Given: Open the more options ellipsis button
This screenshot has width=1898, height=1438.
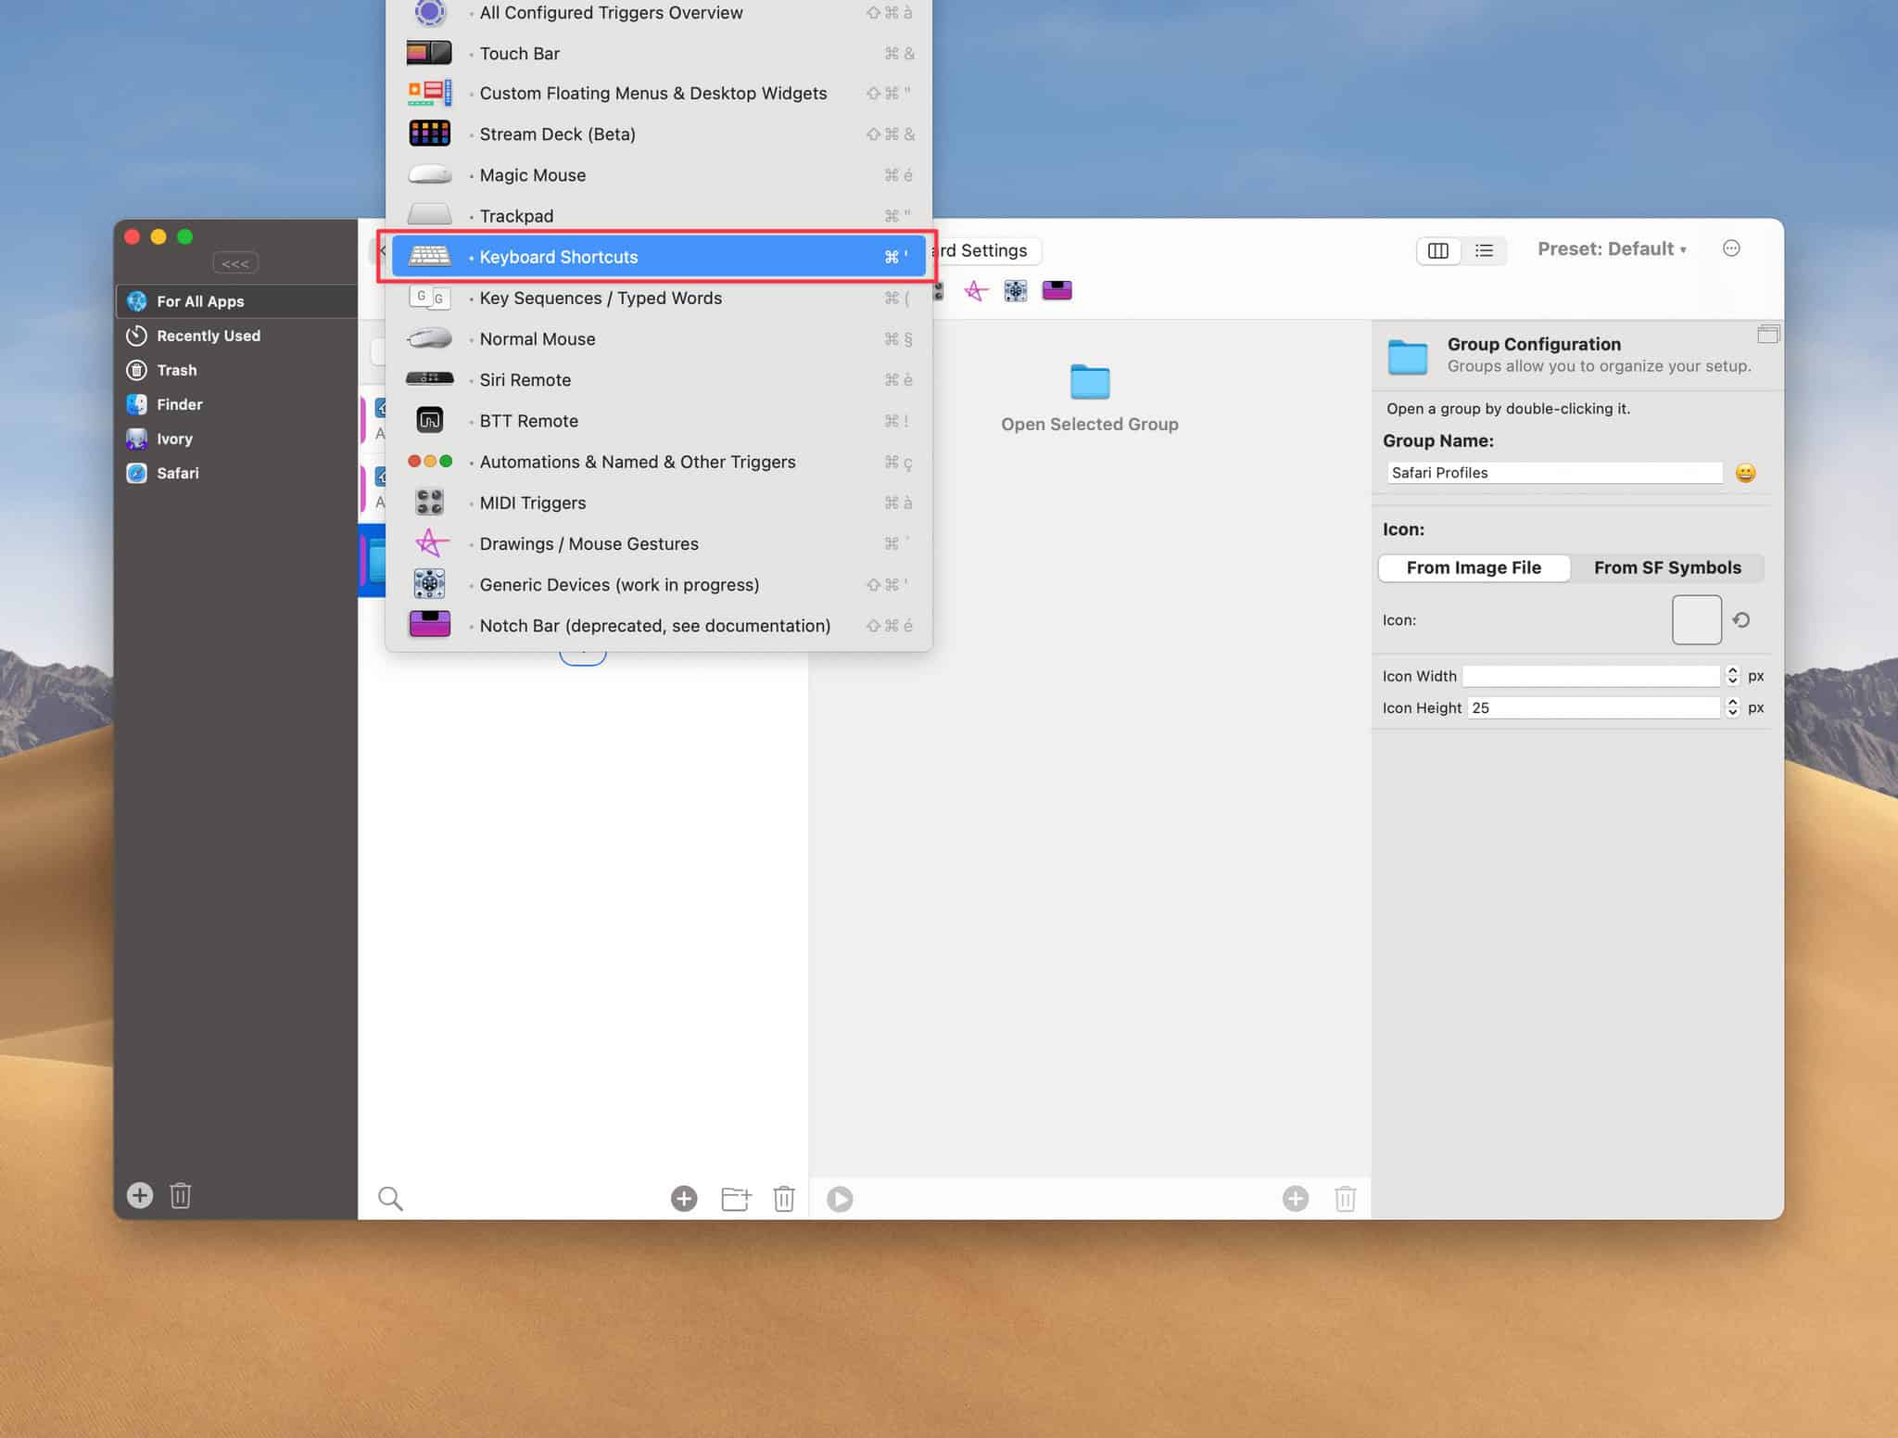Looking at the screenshot, I should 1731,248.
